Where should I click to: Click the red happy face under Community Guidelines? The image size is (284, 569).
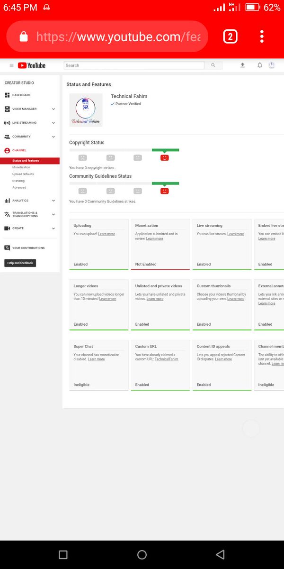165,191
